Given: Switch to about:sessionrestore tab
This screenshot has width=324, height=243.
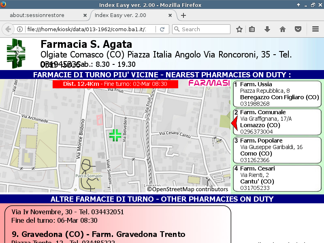Looking at the screenshot, I should [43, 15].
